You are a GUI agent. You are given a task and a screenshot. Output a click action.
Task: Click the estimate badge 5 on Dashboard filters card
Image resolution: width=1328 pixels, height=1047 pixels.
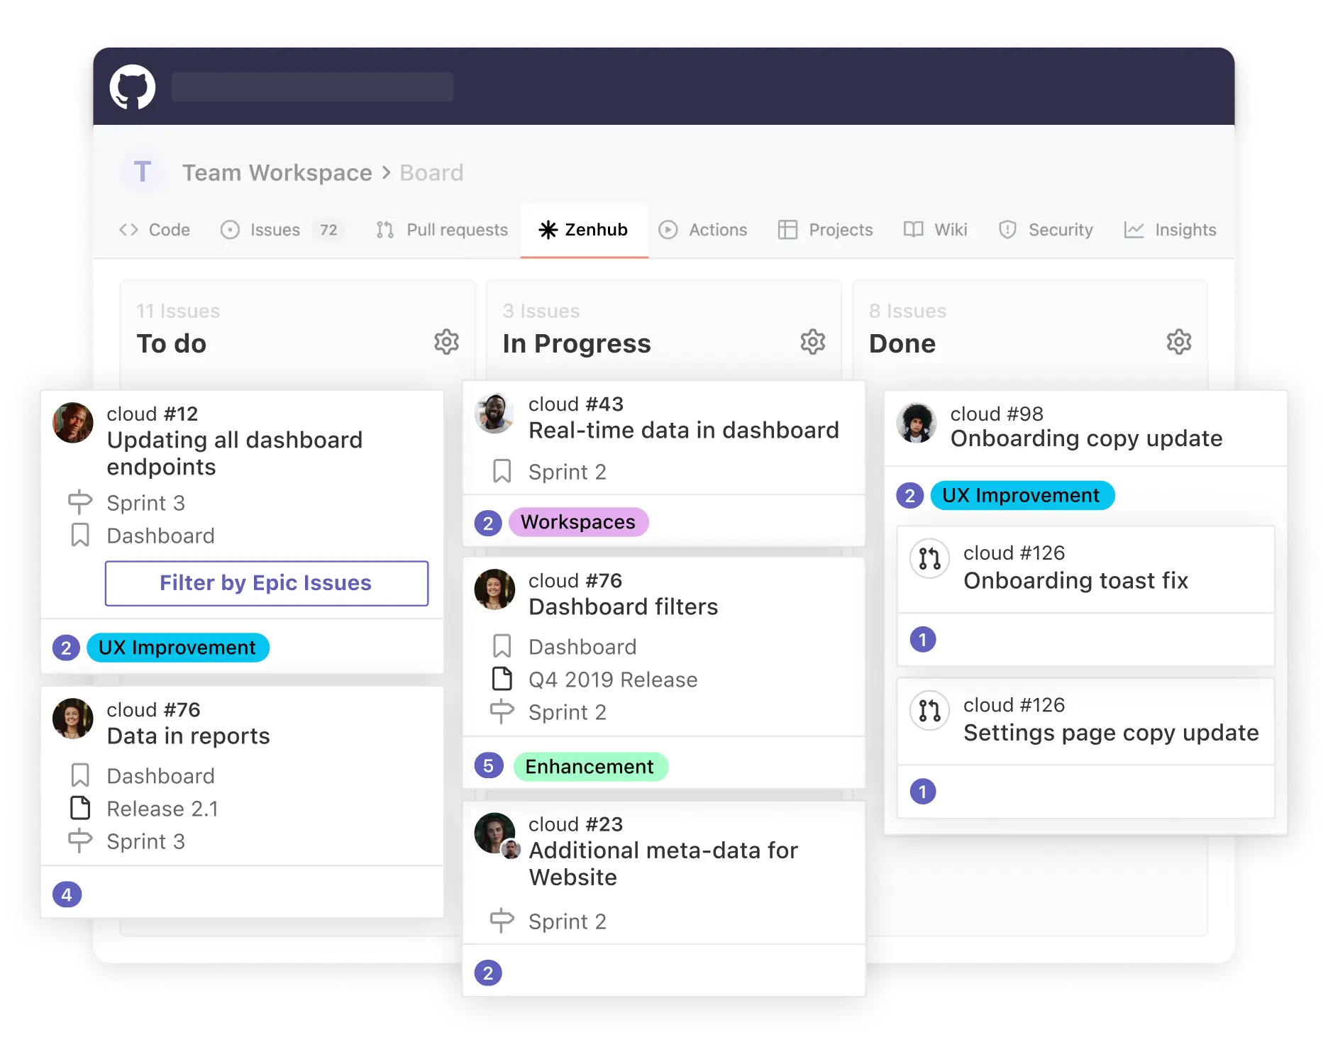(x=489, y=766)
